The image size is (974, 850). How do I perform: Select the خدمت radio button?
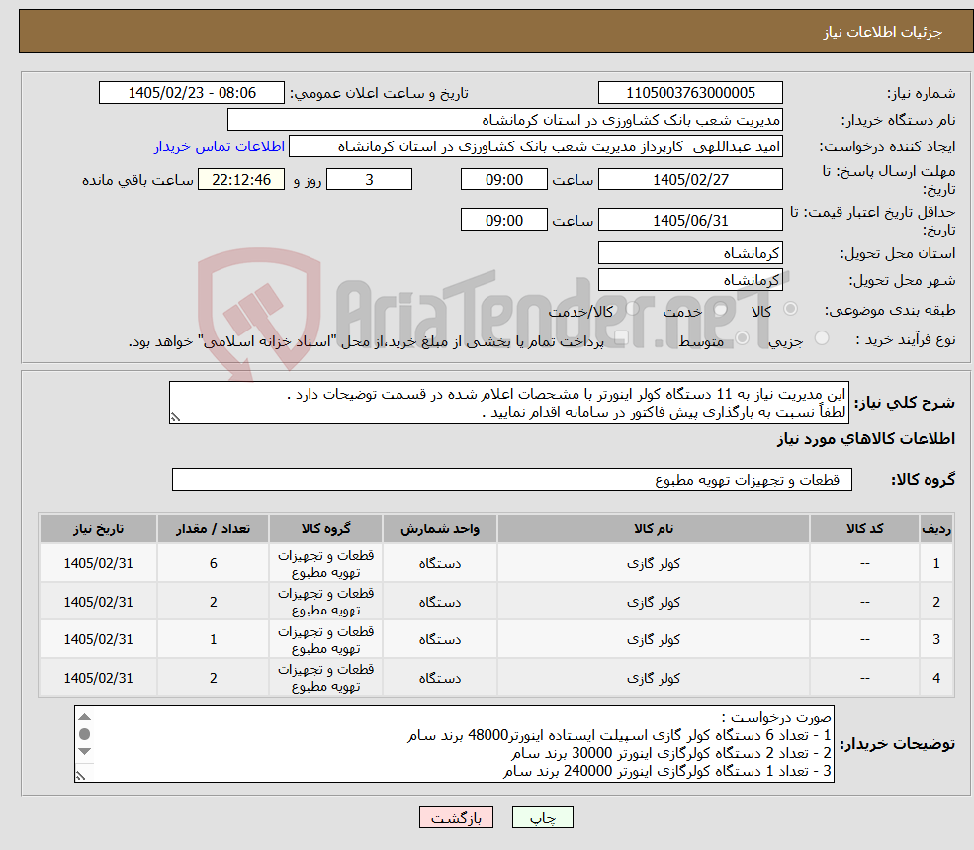(x=721, y=309)
